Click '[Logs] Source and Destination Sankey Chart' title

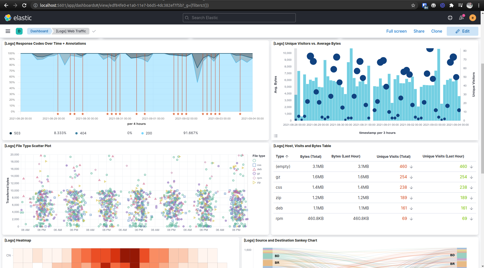point(281,240)
